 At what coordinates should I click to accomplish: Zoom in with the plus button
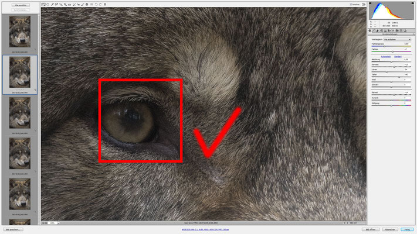pyautogui.click(x=46, y=223)
